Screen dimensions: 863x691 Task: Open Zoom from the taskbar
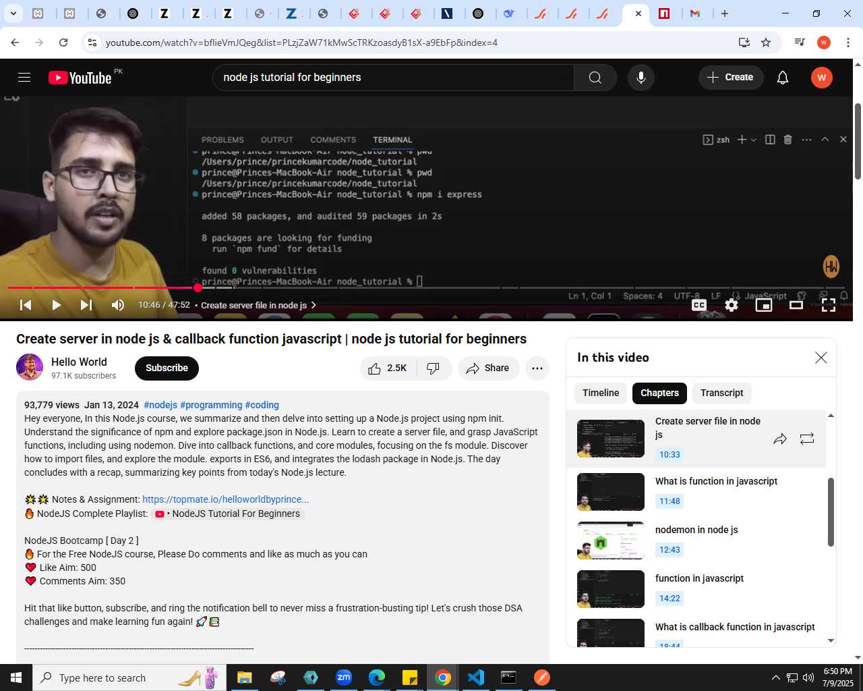tap(344, 678)
